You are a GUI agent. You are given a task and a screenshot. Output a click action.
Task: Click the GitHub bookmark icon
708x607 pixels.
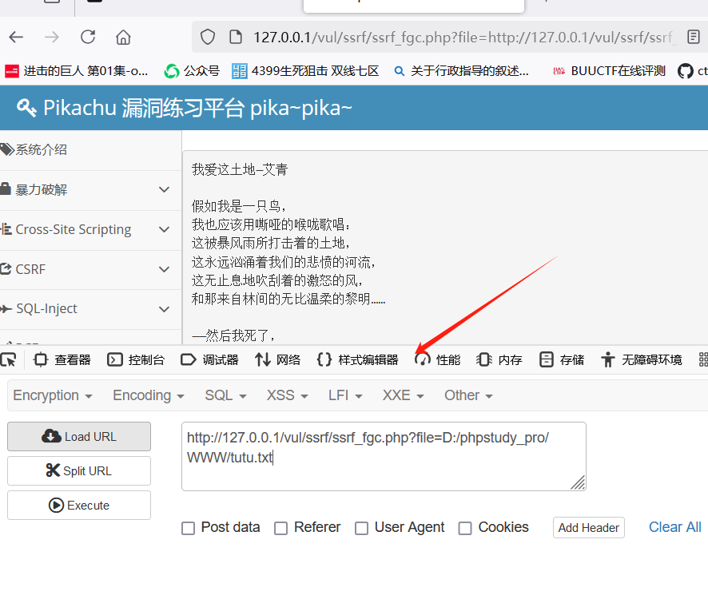tap(685, 71)
